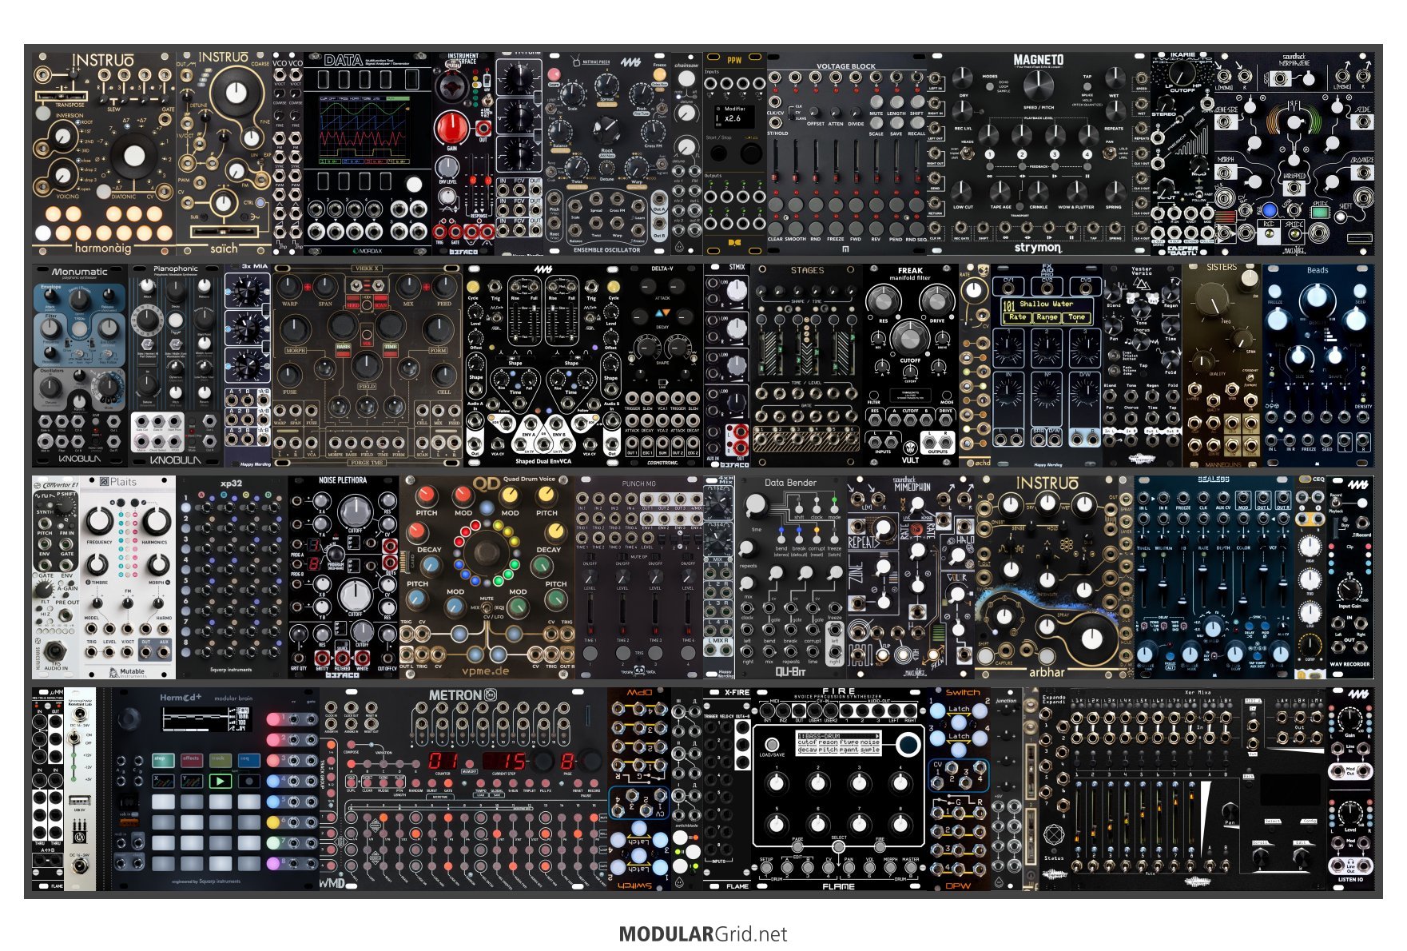
Task: Toggle the PAN switch on Magneto
Action: click(x=1110, y=153)
